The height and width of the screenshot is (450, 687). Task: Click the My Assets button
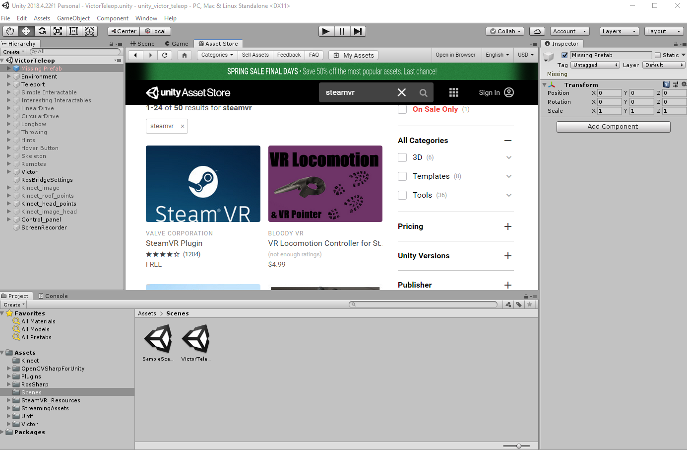354,55
